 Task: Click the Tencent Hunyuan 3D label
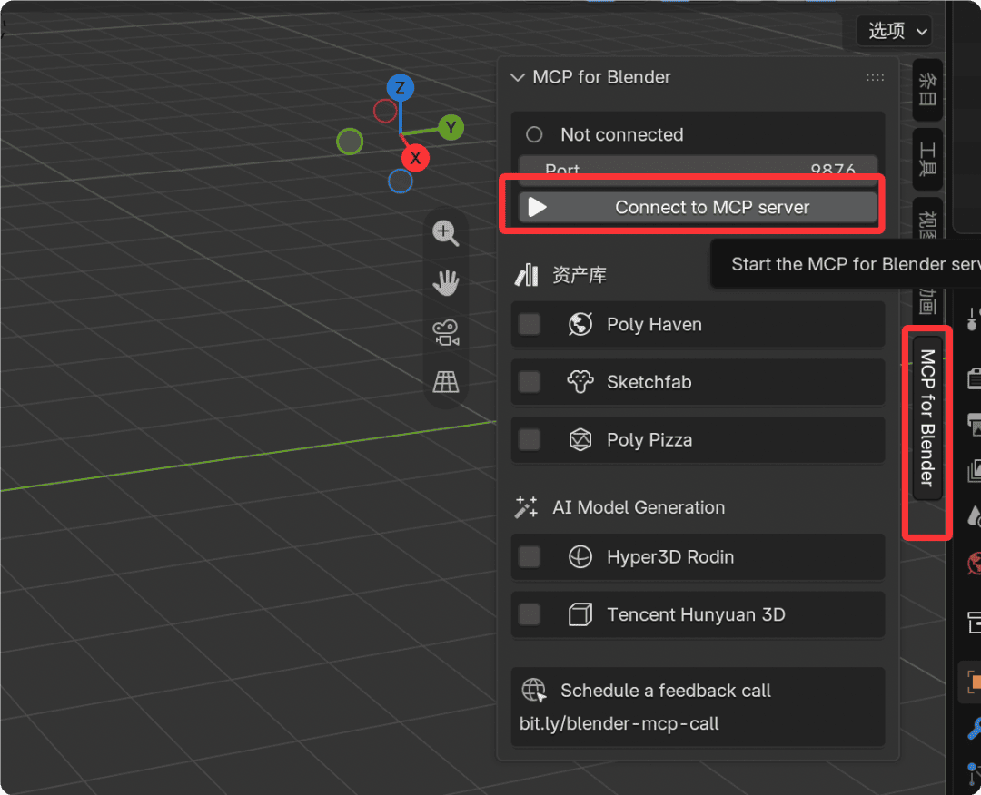696,614
